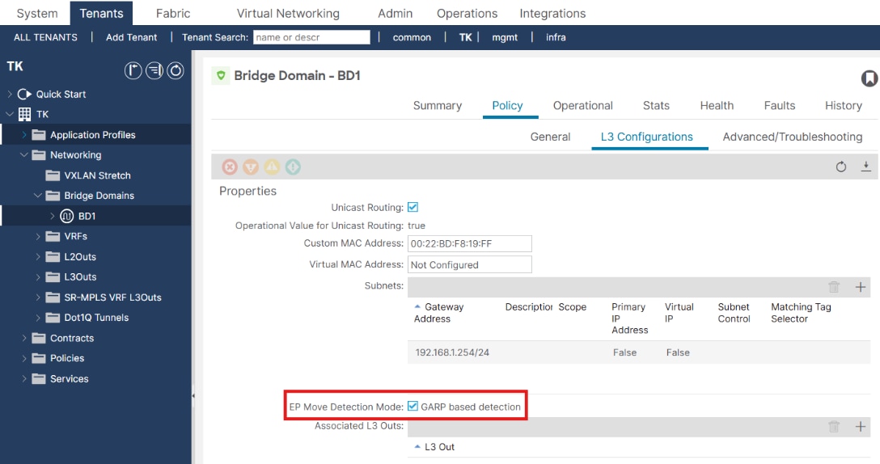Click the Quick Start icon in tree
This screenshot has width=880, height=464.
24,95
